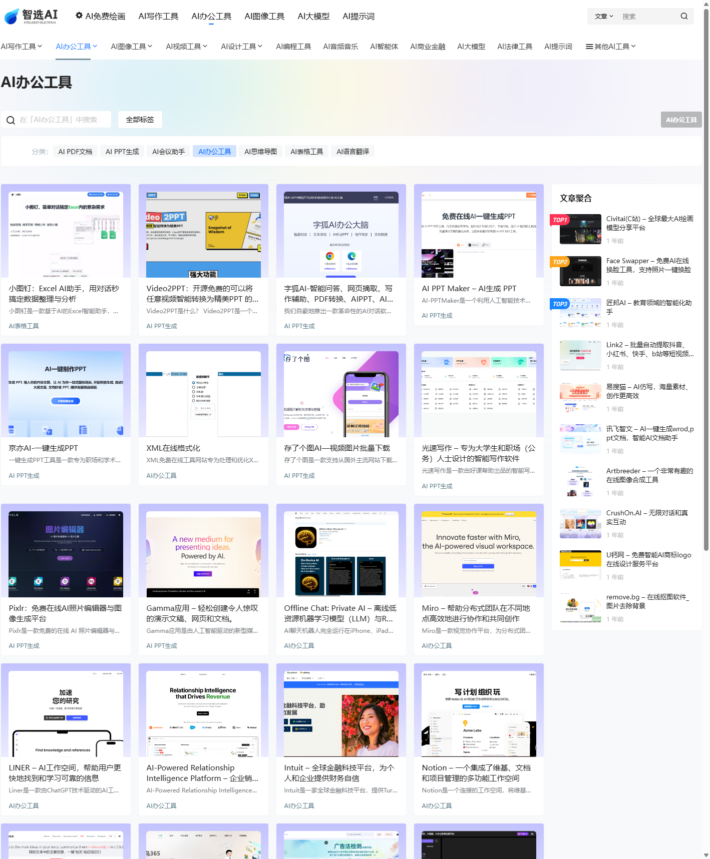Open the 存了个图AI card thumbnail
Image resolution: width=710 pixels, height=859 pixels.
click(x=341, y=394)
